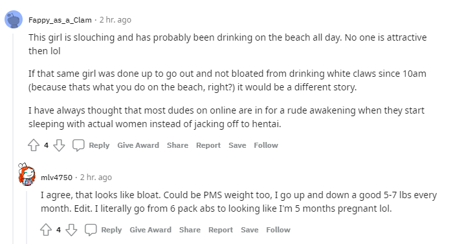Viewport: 462px width, 244px height.
Task: Give Award to mlv4750's reply
Action: click(x=151, y=230)
